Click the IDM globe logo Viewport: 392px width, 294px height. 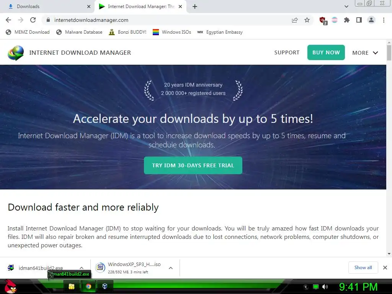[x=16, y=53]
